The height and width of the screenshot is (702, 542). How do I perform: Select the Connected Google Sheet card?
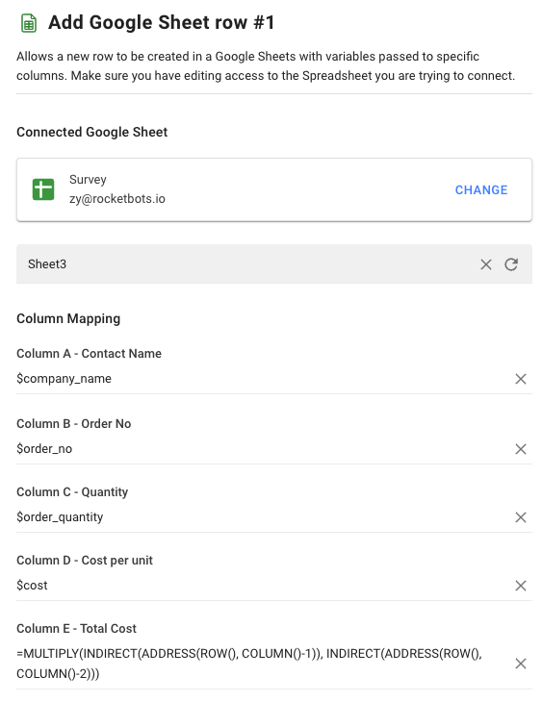pyautogui.click(x=274, y=189)
